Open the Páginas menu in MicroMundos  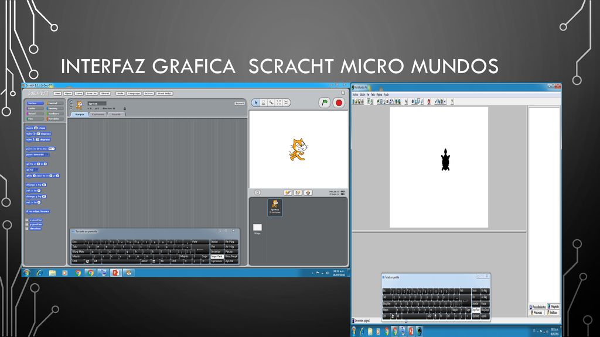tap(379, 95)
